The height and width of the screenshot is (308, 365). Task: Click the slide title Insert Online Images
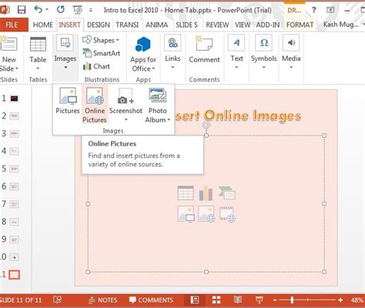[x=237, y=115]
